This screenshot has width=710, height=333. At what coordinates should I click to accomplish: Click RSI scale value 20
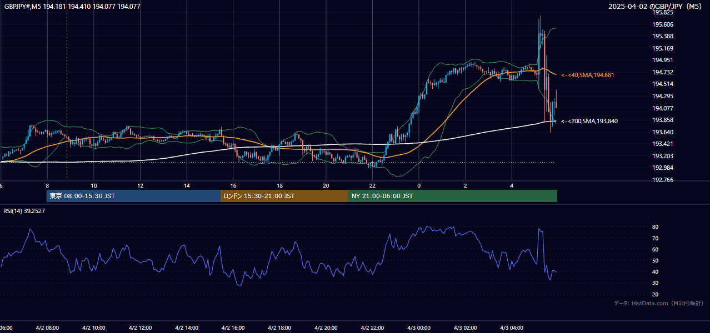(x=656, y=294)
